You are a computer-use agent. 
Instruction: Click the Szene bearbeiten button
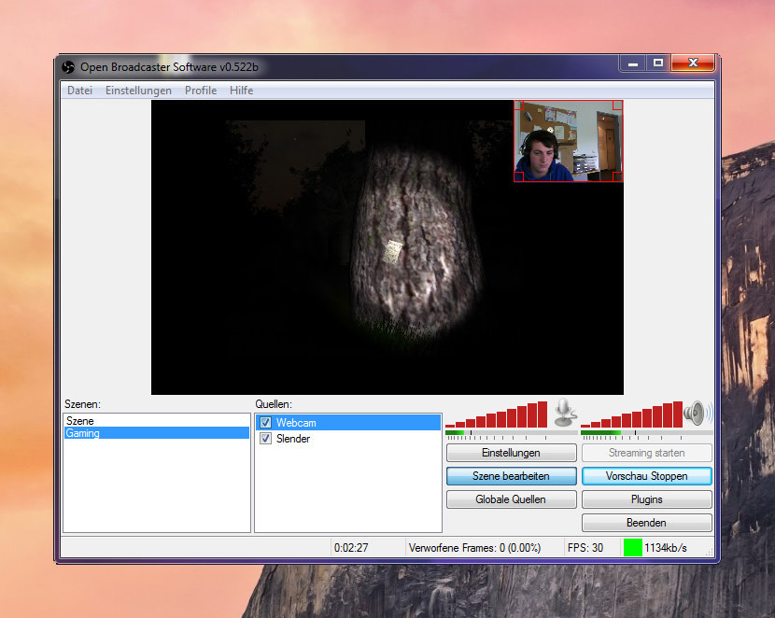[511, 476]
